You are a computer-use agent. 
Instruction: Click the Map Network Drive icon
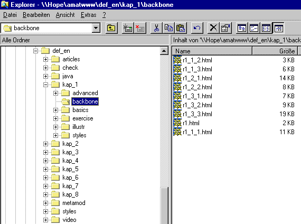coord(128,28)
